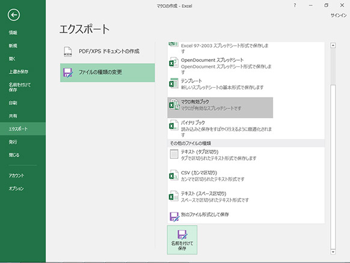Select the テンプレート format text
The image size is (350, 263).
point(191,81)
